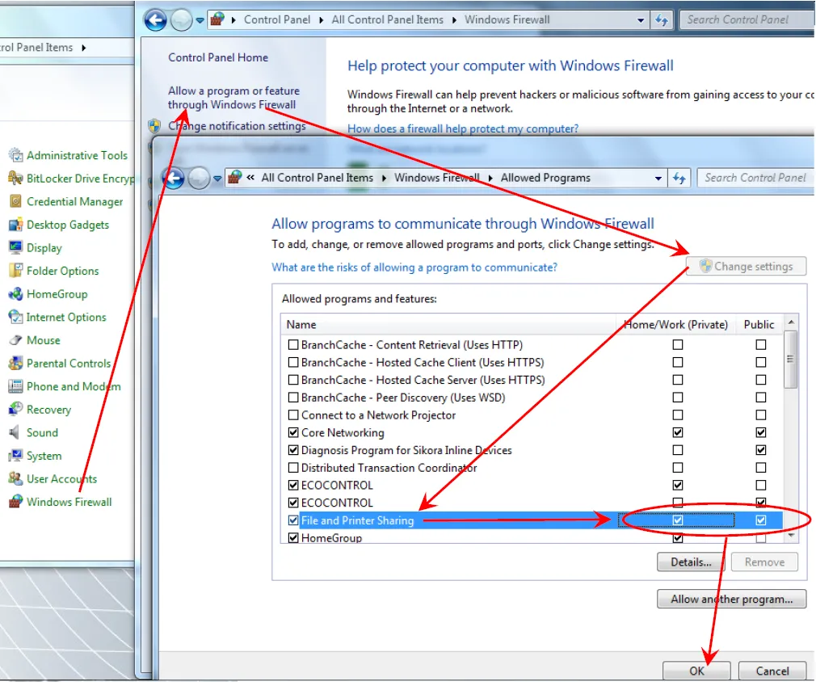816x682 pixels.
Task: Open Recovery icon
Action: [15, 409]
